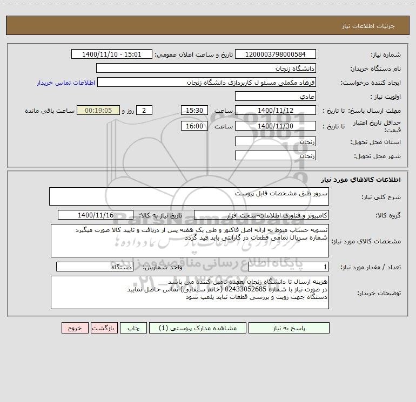Click the section title 'اطلاعات کالاهای مورد نیاز'

pyautogui.click(x=361, y=180)
